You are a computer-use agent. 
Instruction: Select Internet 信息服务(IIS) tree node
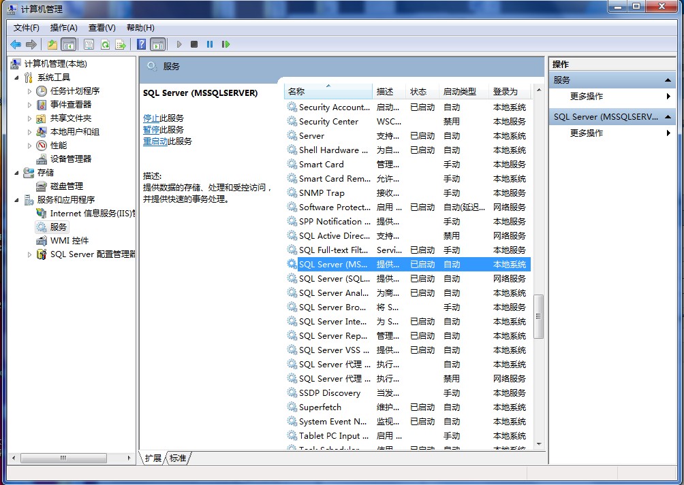point(93,214)
